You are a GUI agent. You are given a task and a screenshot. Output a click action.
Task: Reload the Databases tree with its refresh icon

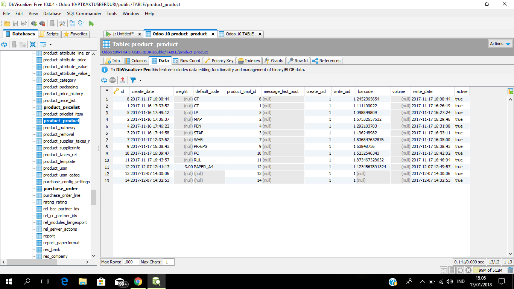click(4, 44)
